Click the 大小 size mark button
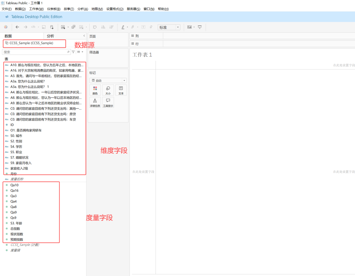This screenshot has height=276, width=355. point(108,90)
